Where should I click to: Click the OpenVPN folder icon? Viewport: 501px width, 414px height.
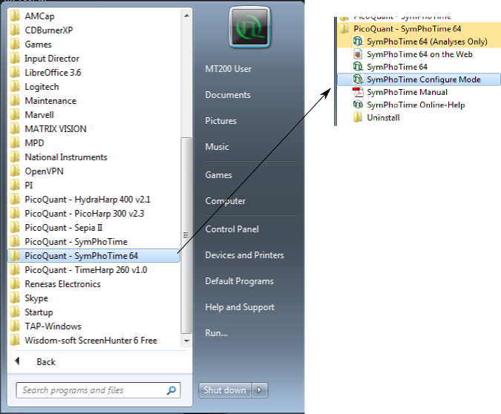15,171
